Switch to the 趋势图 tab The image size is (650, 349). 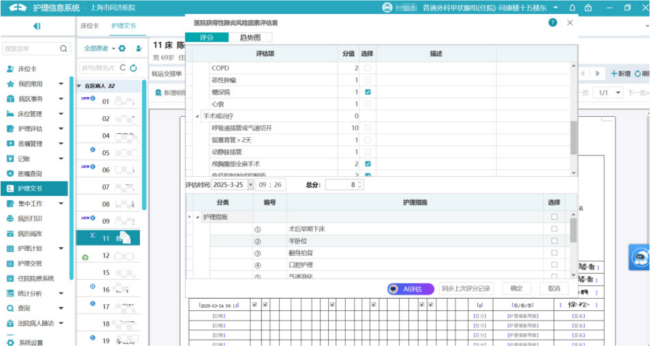point(250,37)
